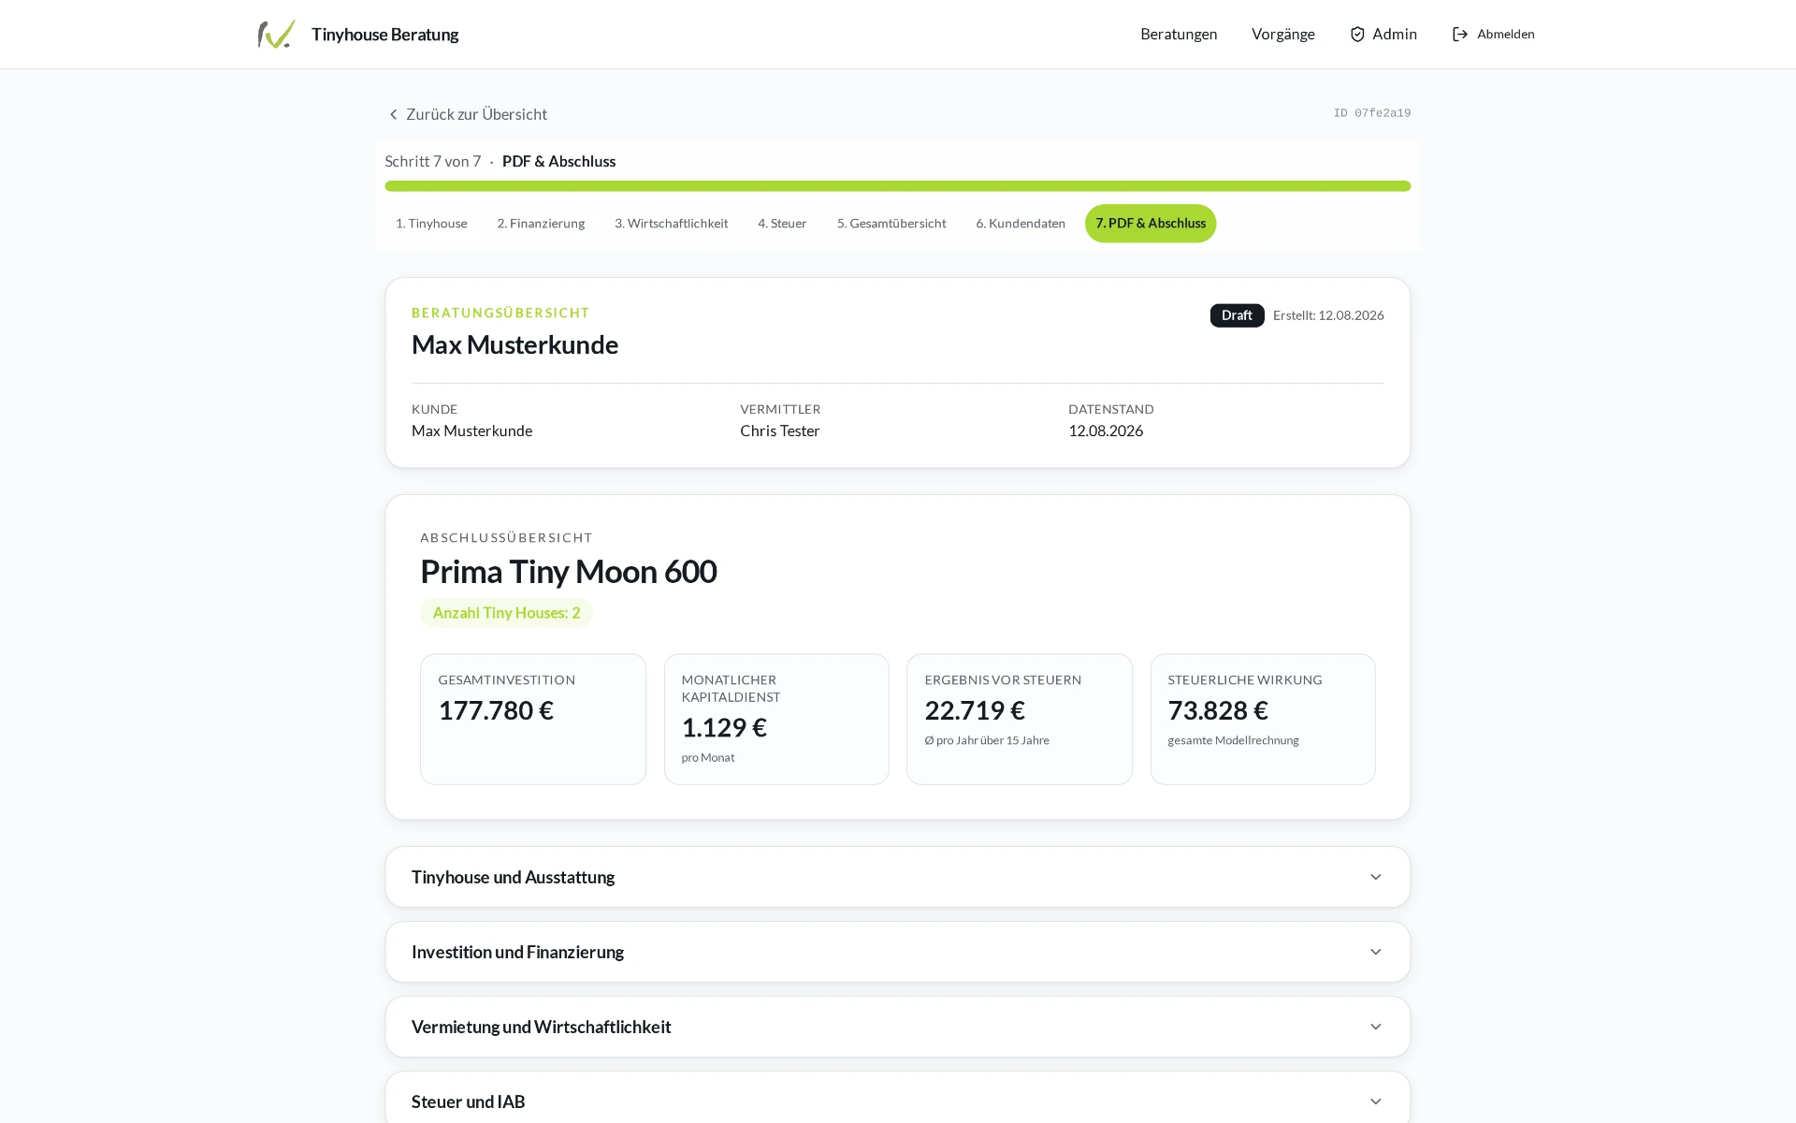Screen dimensions: 1796x1123
Task: Click the Prima Tiny Moon 600 heading
Action: (x=569, y=571)
